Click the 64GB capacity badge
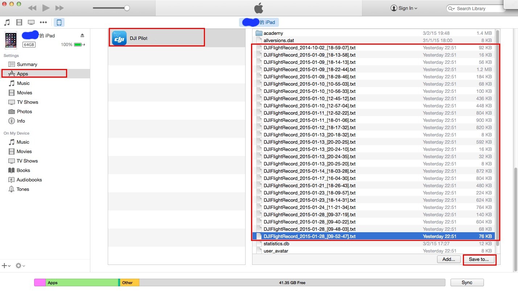Viewport: 518px width, 291px height. click(29, 45)
